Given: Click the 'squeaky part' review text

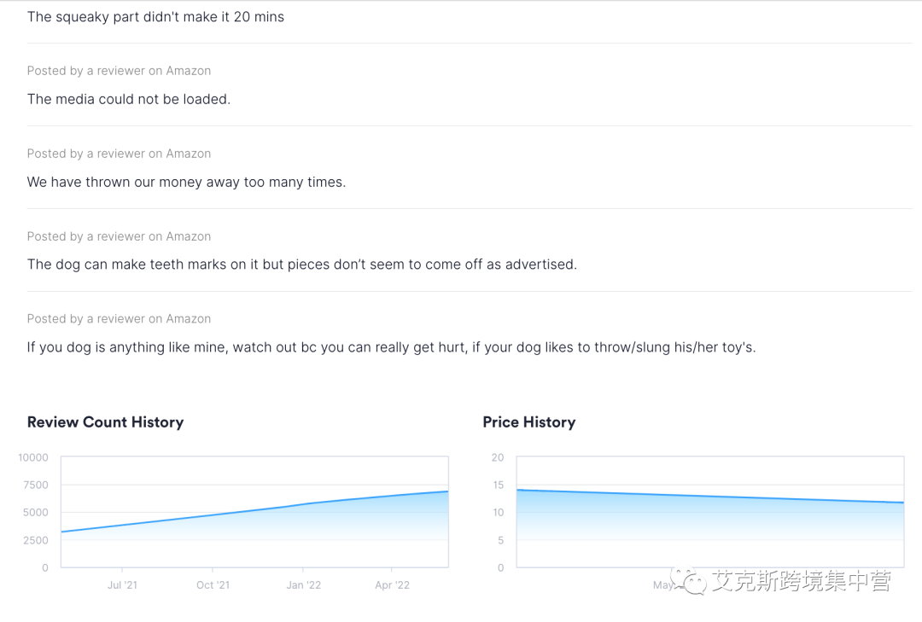Looking at the screenshot, I should (x=155, y=17).
